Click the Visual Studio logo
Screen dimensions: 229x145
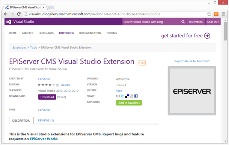pos(20,22)
